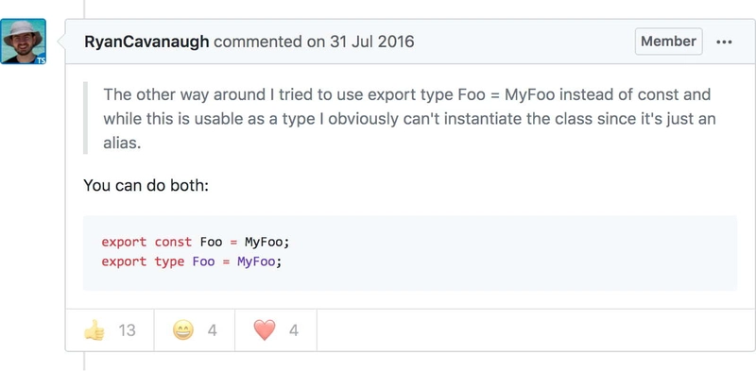Click the TS badge on the avatar

(x=41, y=59)
